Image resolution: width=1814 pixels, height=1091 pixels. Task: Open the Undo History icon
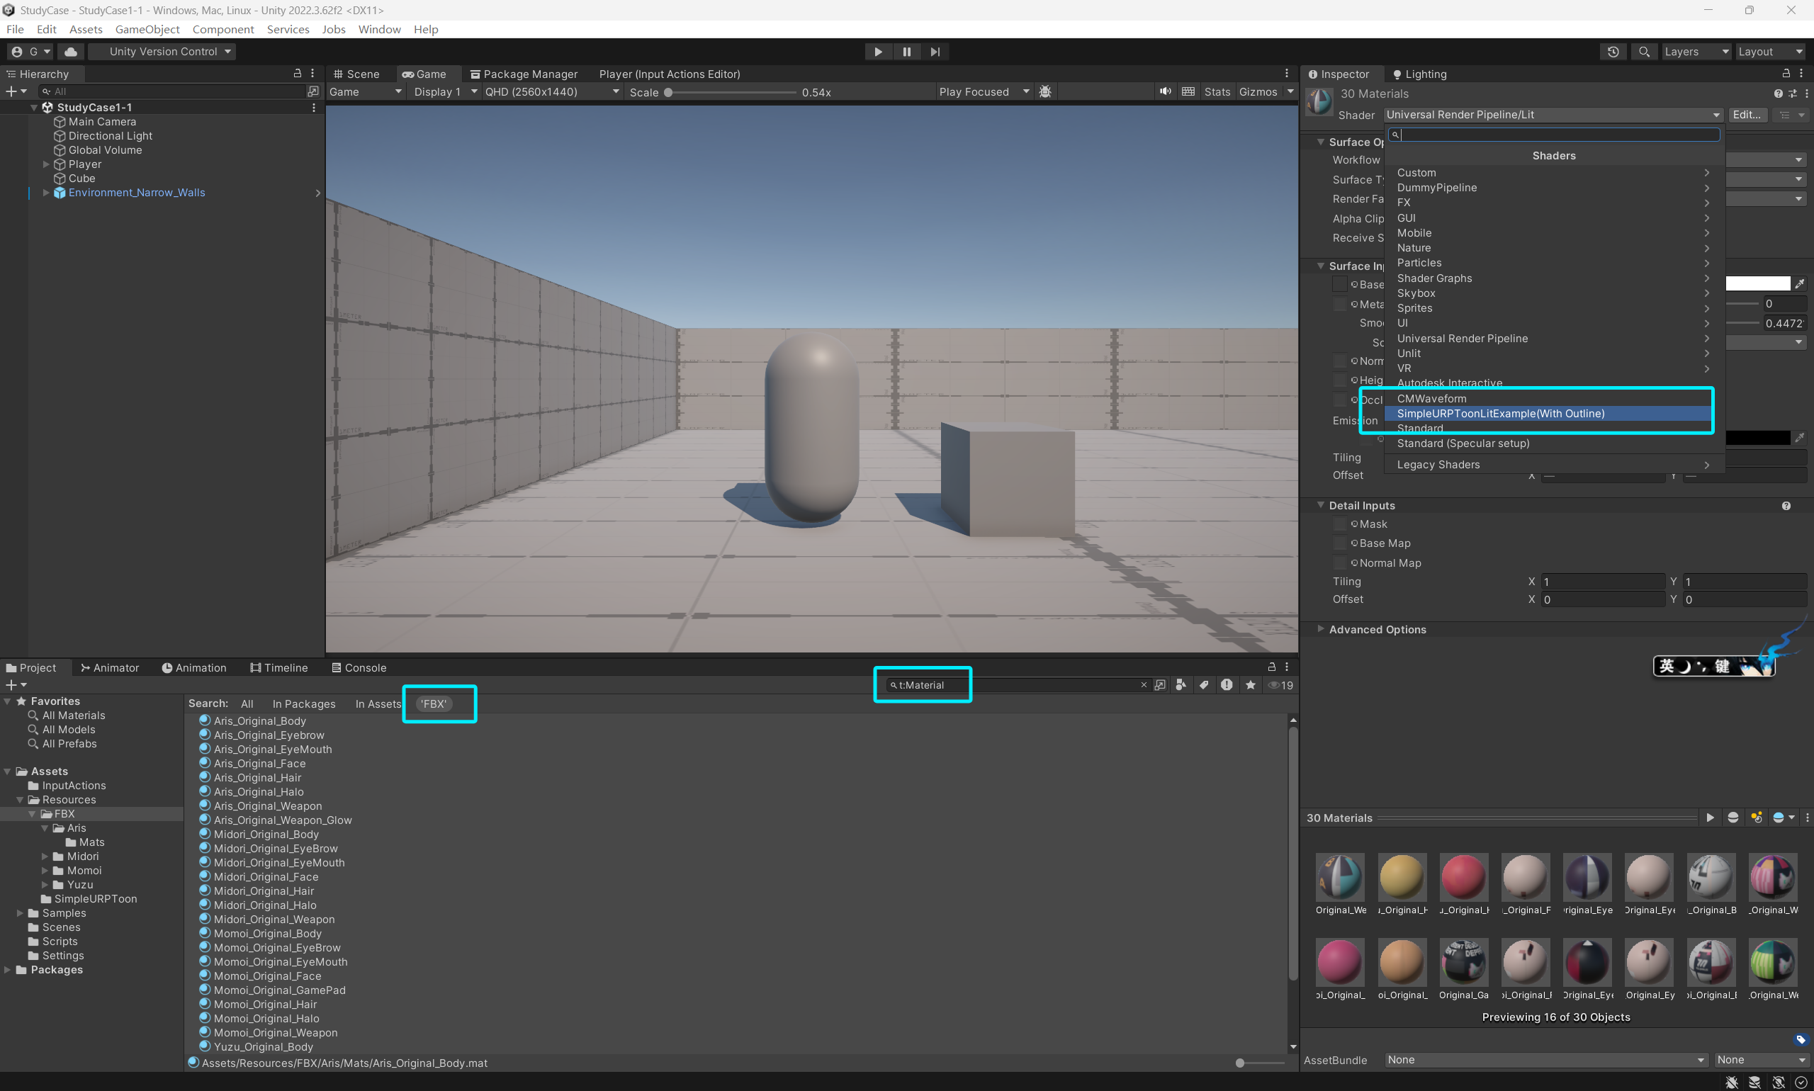(x=1613, y=52)
